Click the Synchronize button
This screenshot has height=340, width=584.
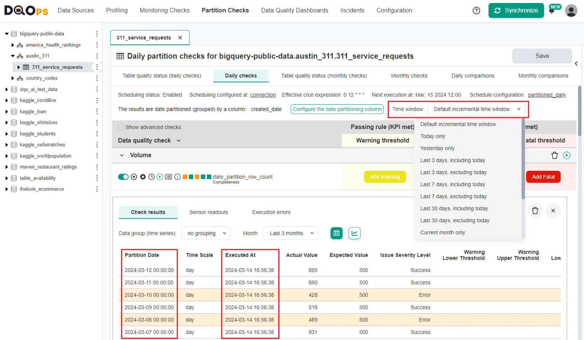pos(516,10)
